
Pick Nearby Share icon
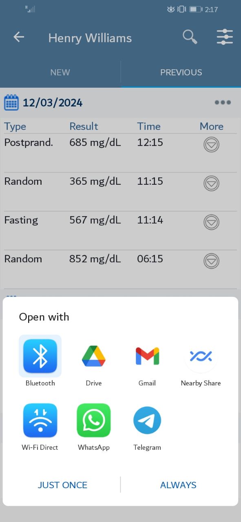coord(201,356)
